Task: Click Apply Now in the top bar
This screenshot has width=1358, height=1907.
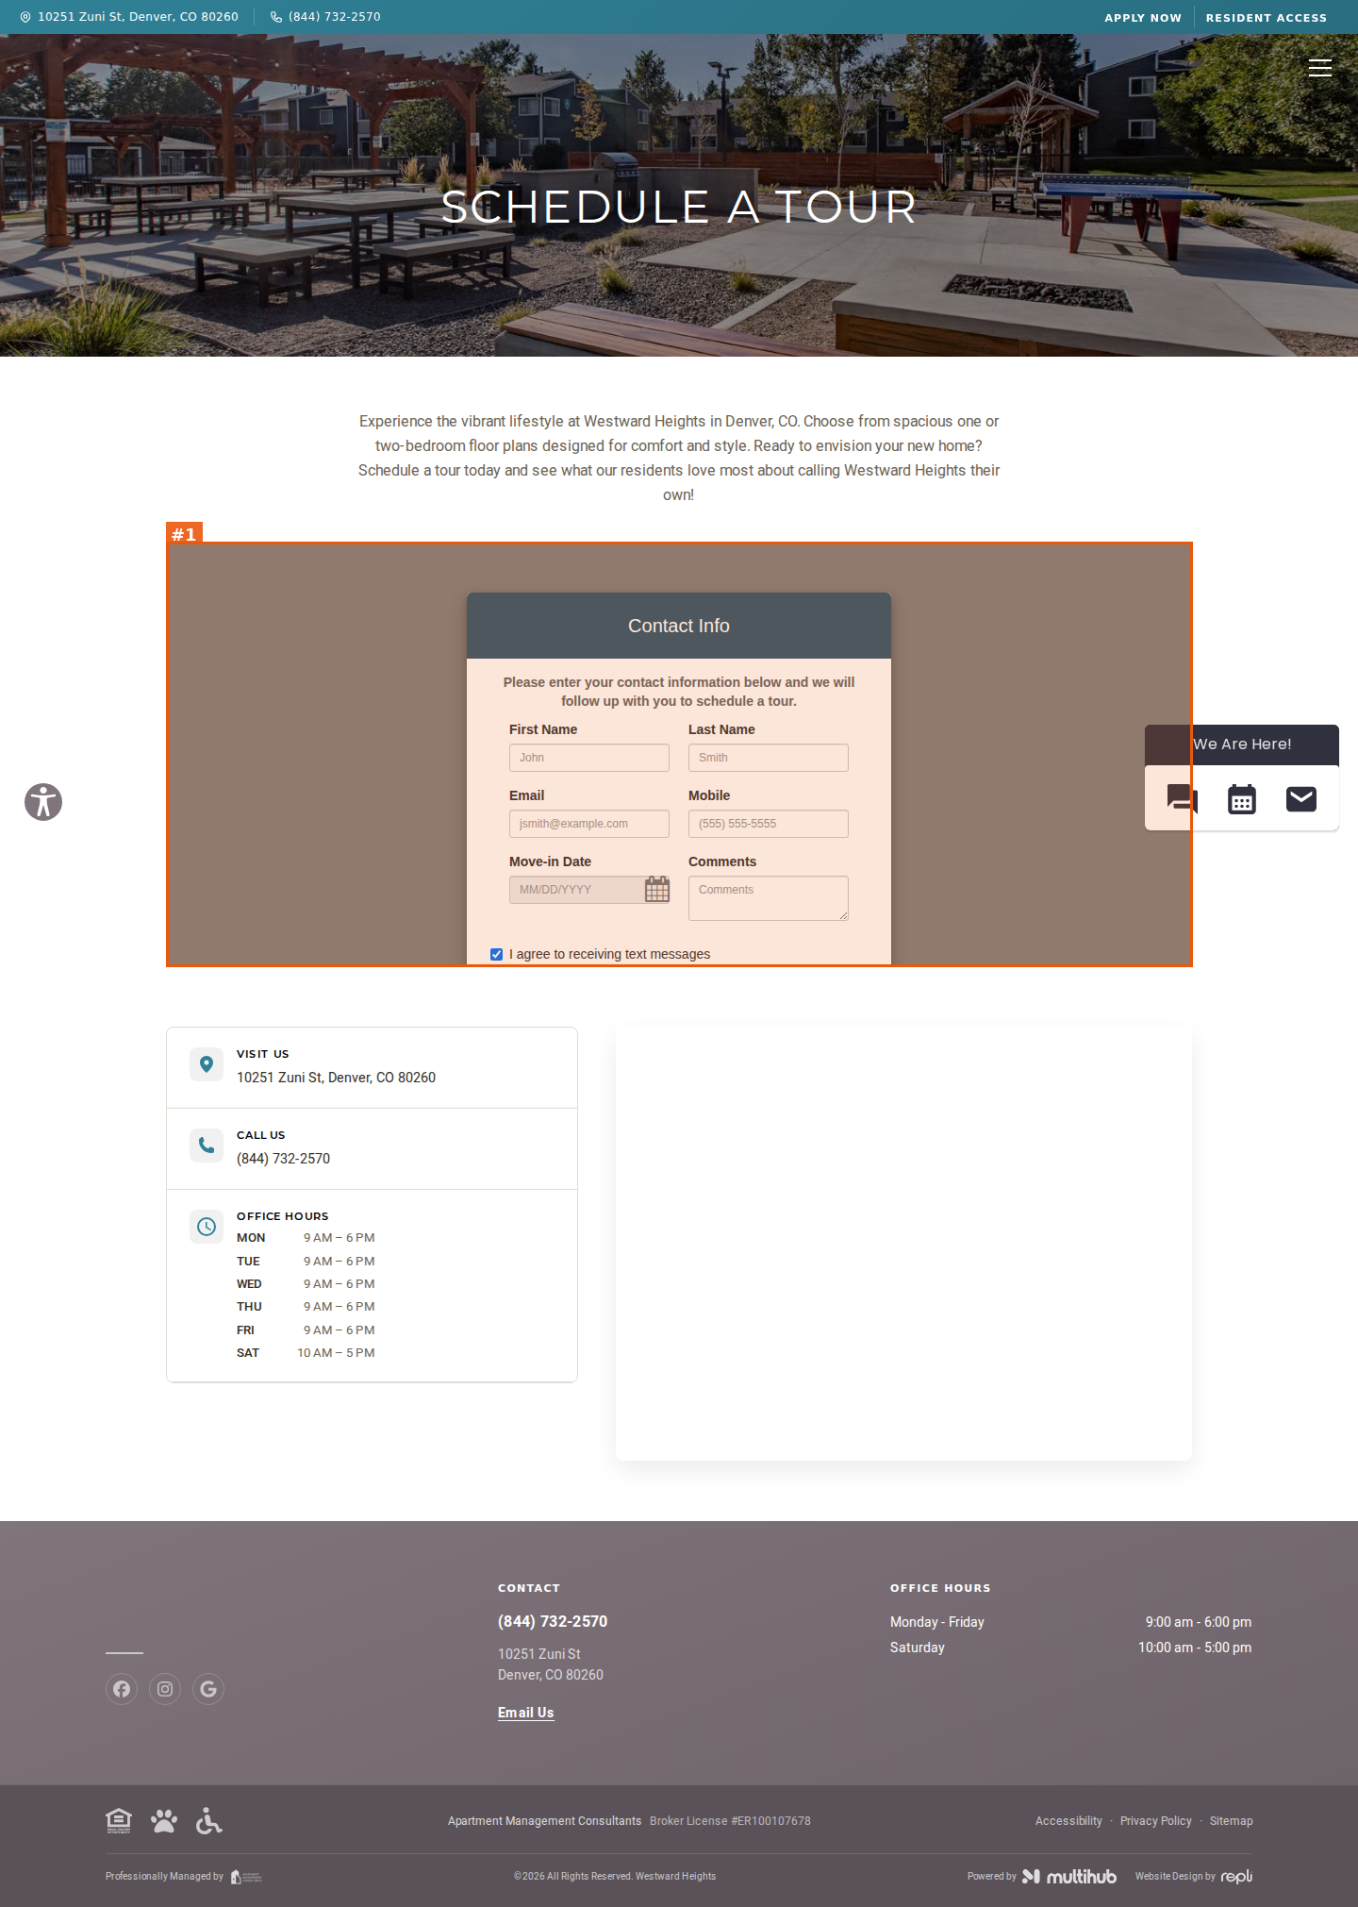Action: coord(1143,18)
